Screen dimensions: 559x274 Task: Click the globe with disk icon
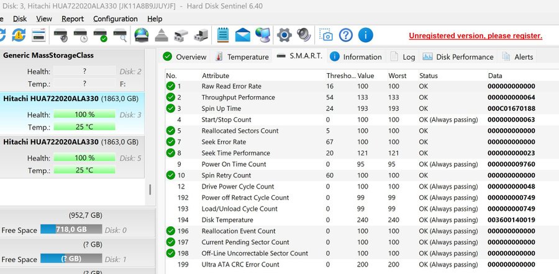point(142,35)
